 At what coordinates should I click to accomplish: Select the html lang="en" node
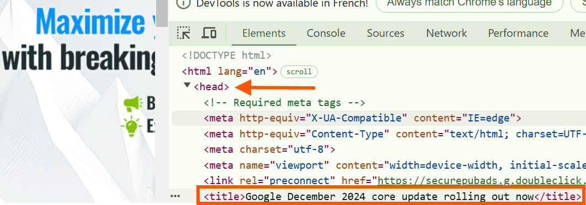pos(230,71)
